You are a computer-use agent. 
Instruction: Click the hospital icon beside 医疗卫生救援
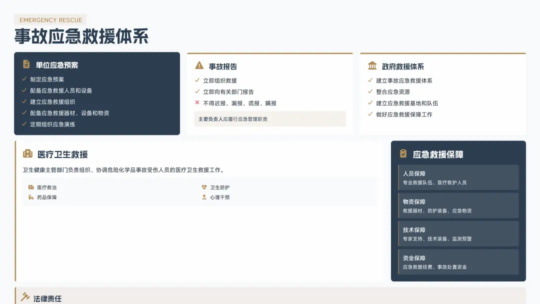[27, 153]
